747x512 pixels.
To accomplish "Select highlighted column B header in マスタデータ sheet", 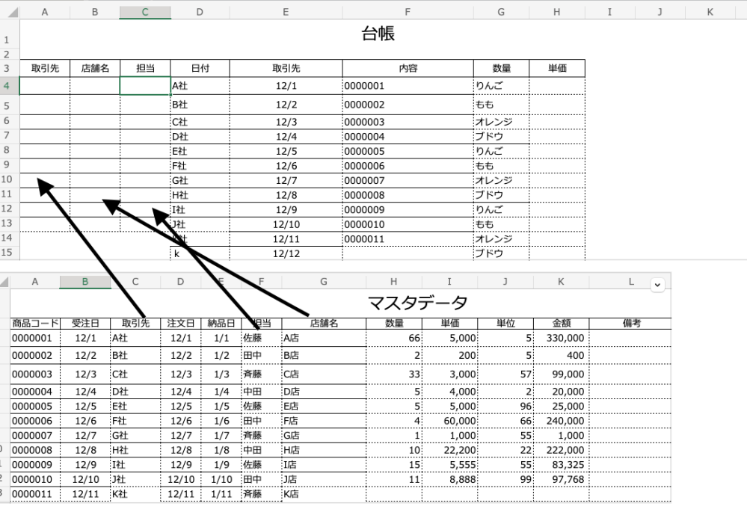I will click(x=85, y=282).
